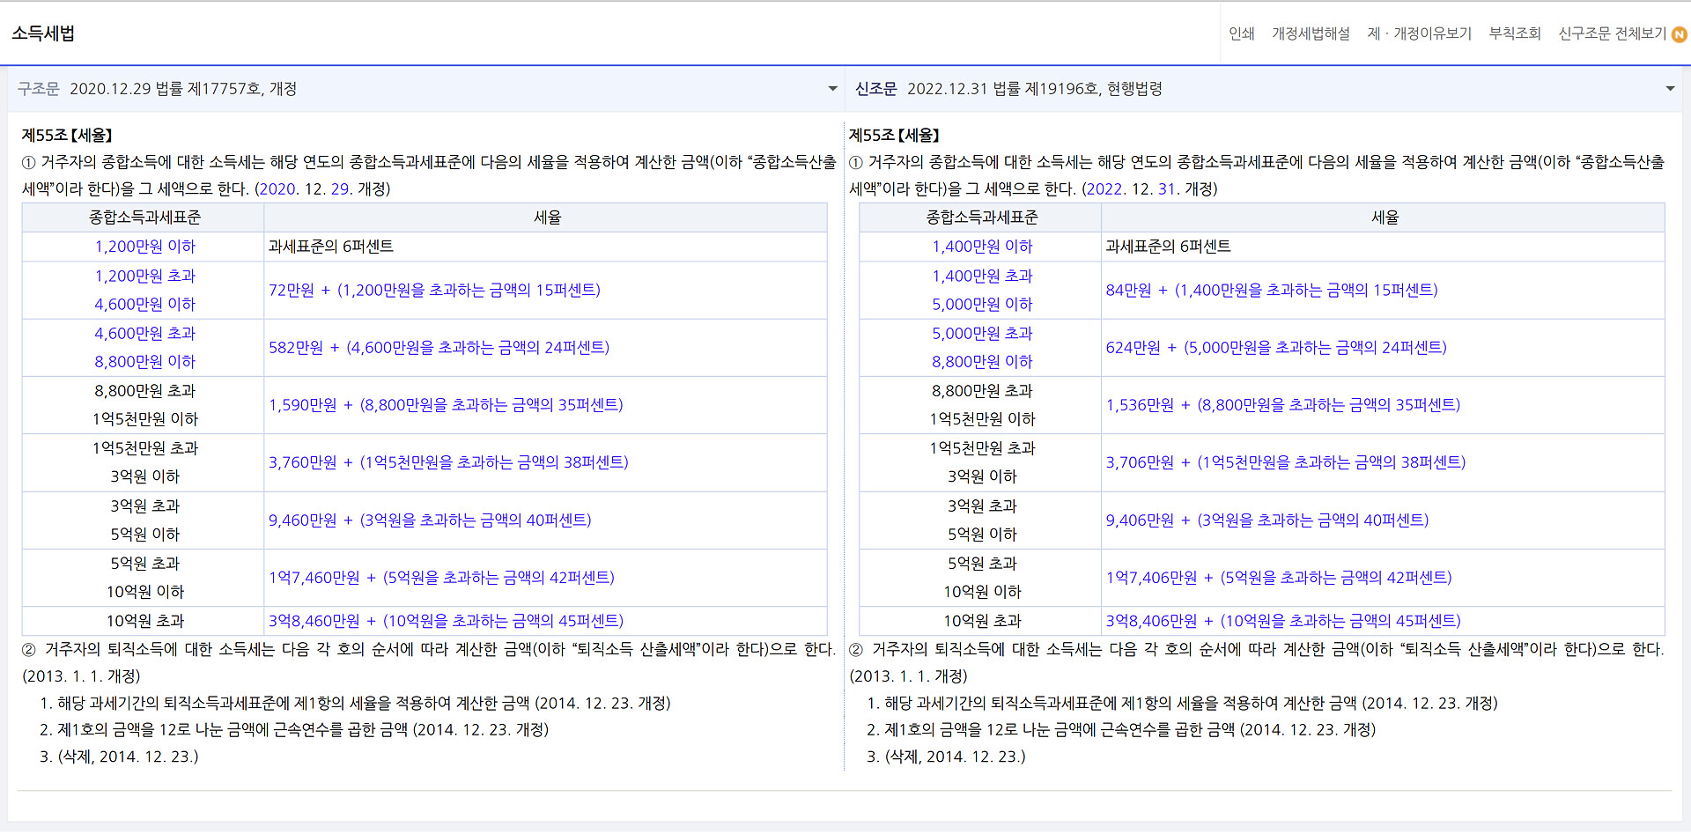
Task: Select the 구조문 2020.12.29 법률 제17757호 box
Action: click(x=423, y=89)
